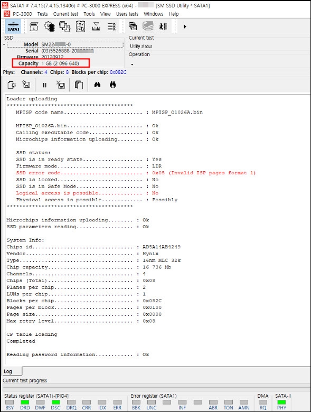This screenshot has width=311, height=412.
Task: Click the Blocks per chip value 0x082C
Action: [x=118, y=72]
